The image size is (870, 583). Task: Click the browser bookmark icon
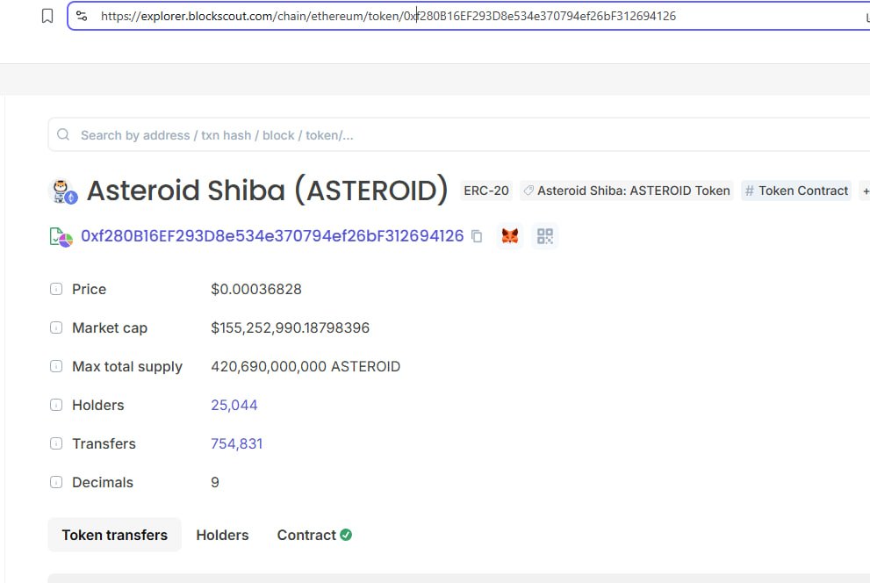pos(47,16)
